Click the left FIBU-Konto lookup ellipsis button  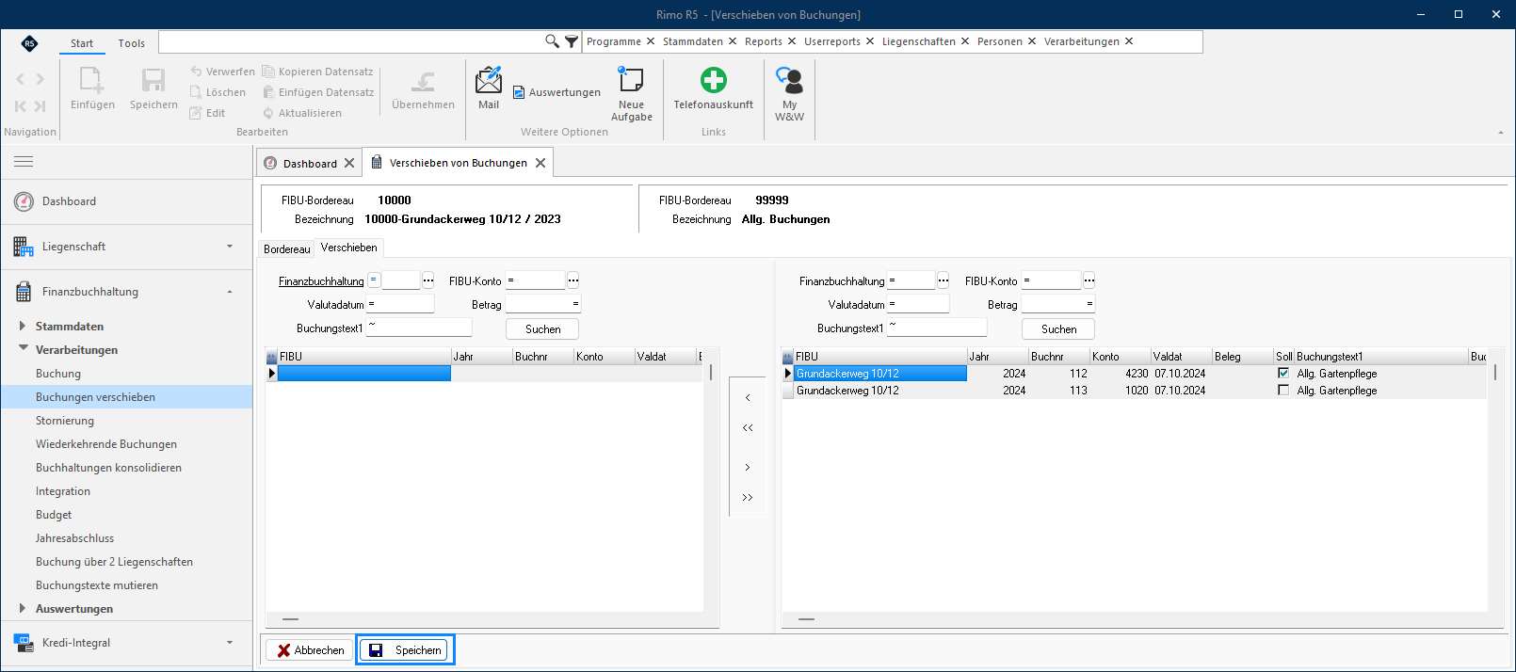tap(573, 280)
